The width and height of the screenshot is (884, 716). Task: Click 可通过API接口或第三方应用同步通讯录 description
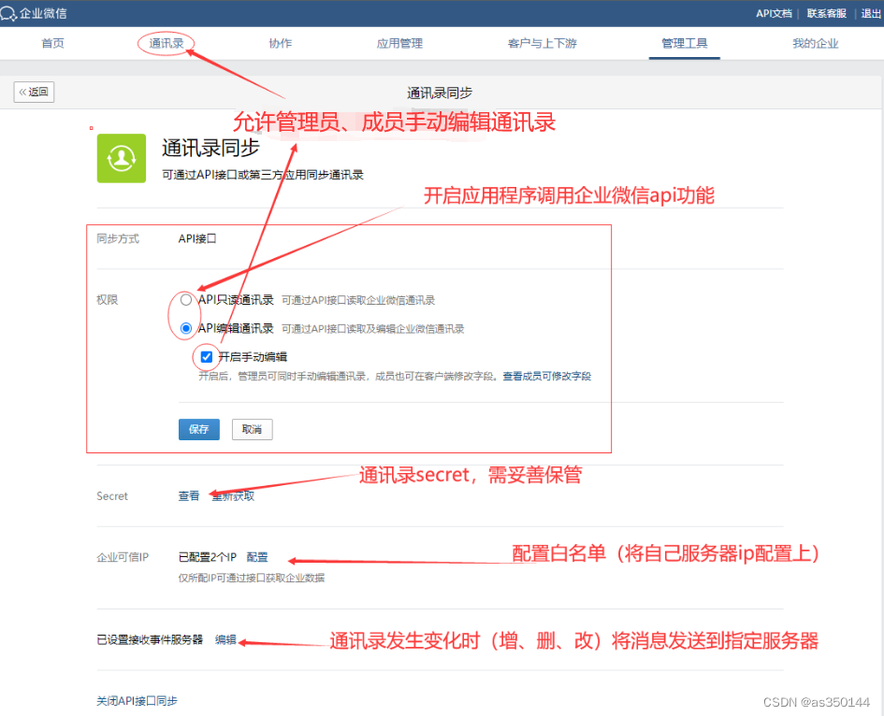[263, 175]
